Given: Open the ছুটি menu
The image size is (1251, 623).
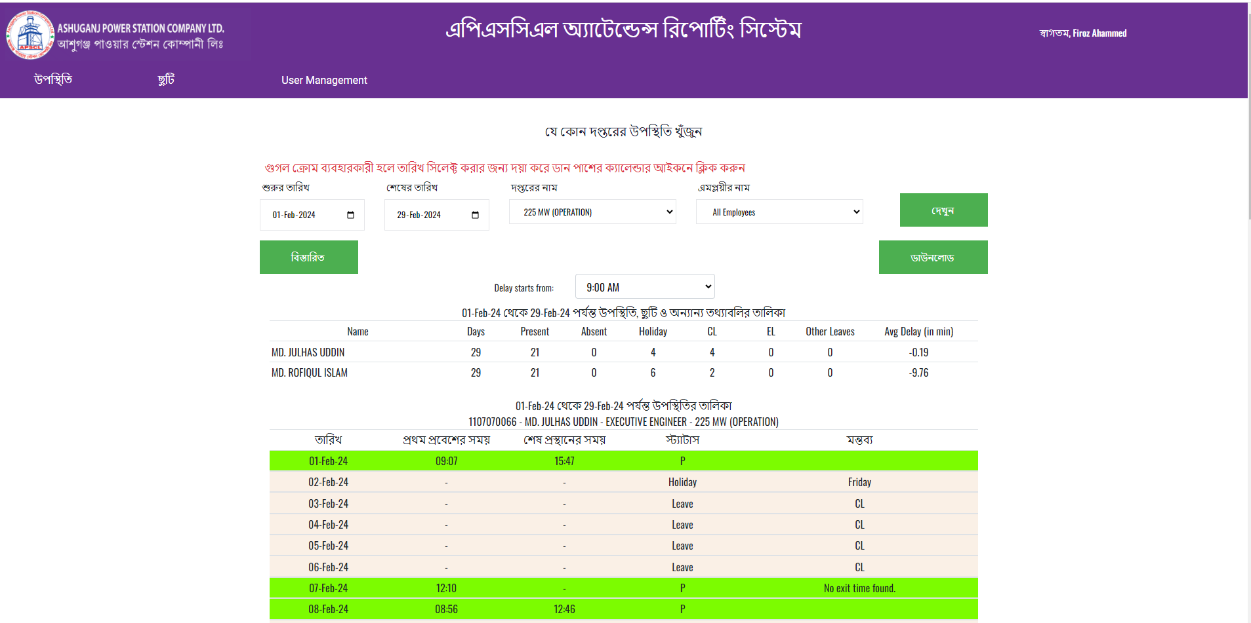Looking at the screenshot, I should pyautogui.click(x=166, y=80).
